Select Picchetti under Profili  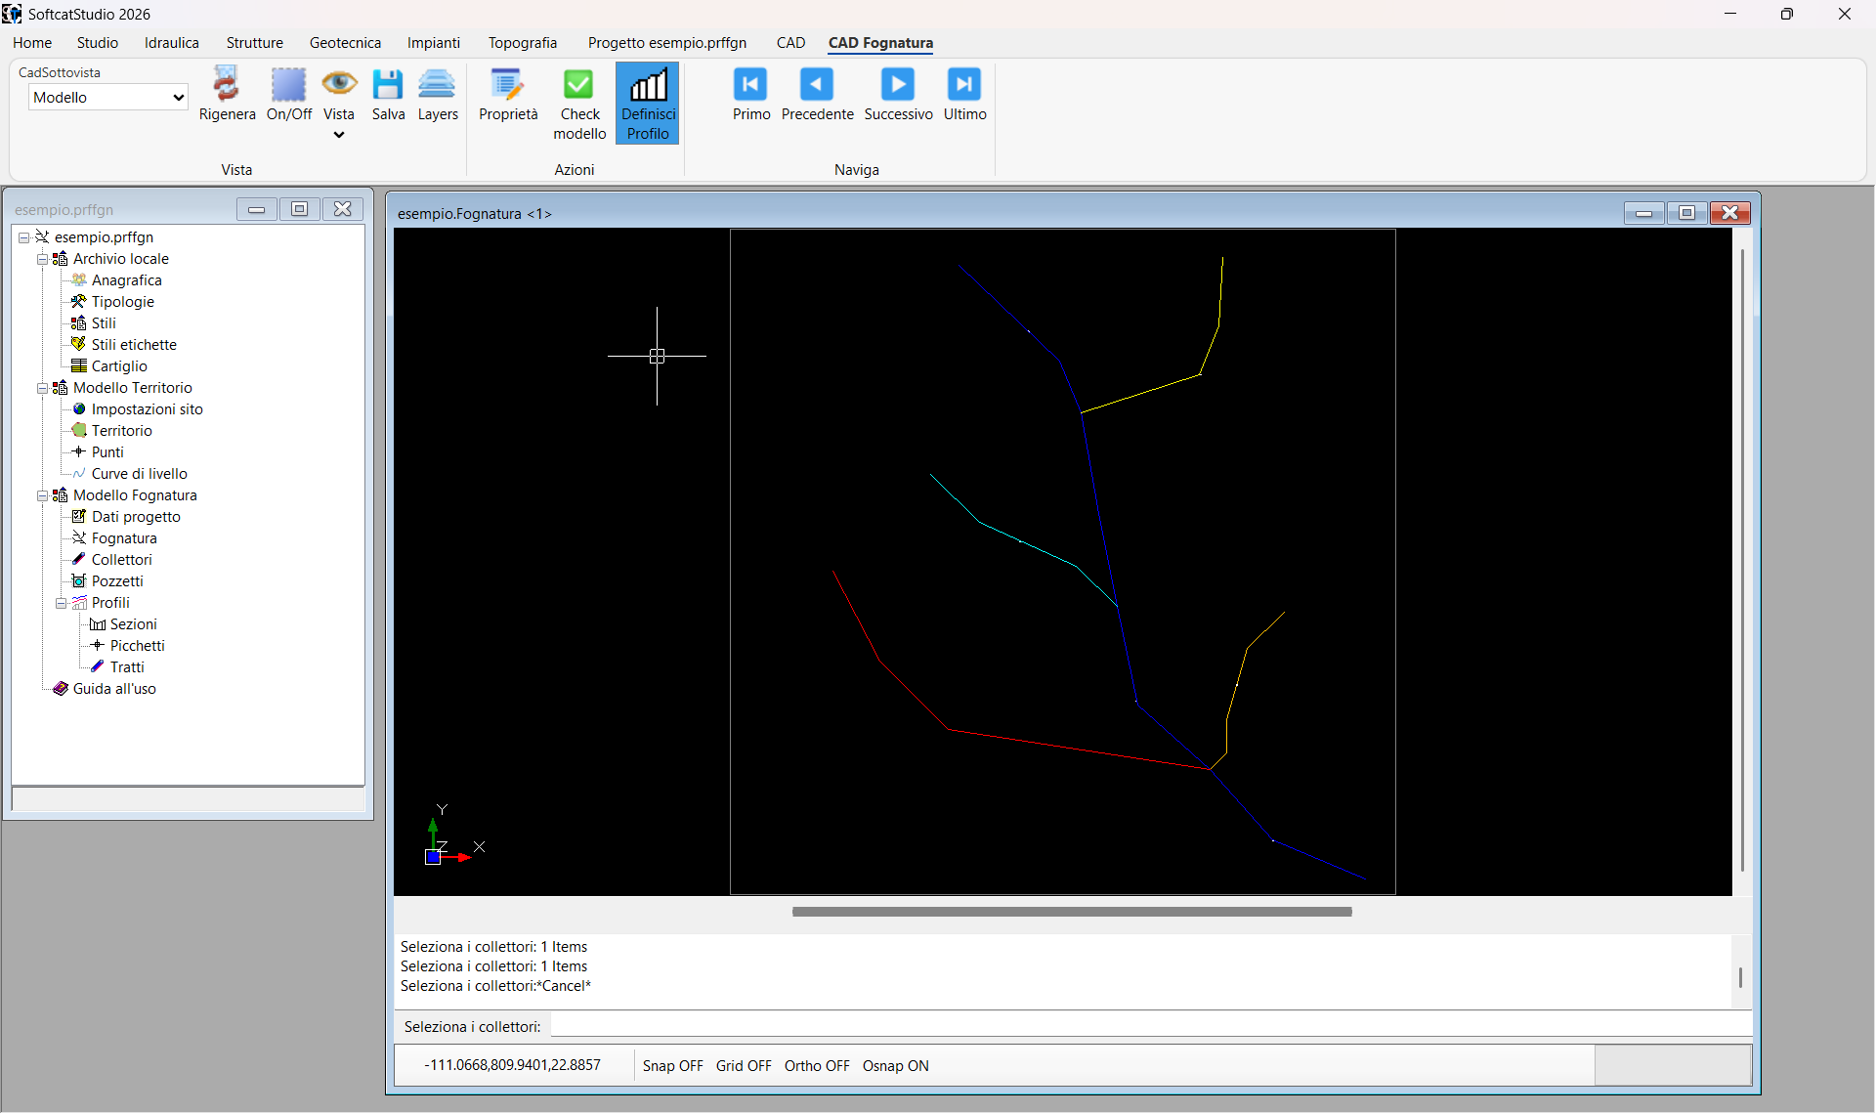[137, 646]
